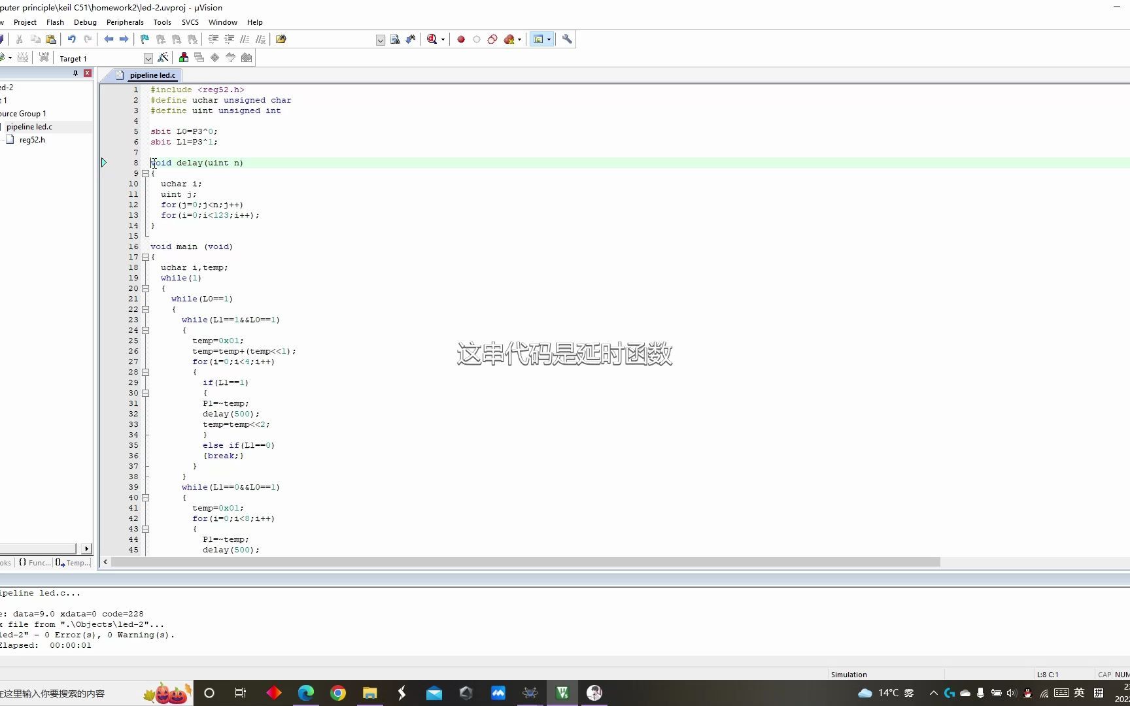Open the Target 1 dropdown

[x=148, y=58]
